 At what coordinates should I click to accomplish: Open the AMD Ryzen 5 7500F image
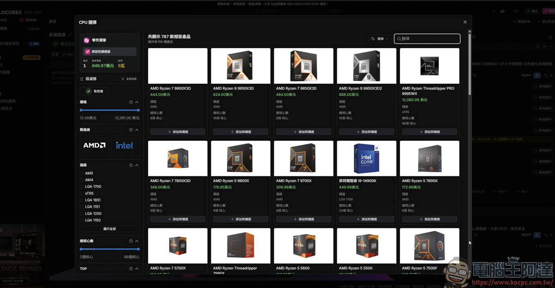tap(430, 246)
